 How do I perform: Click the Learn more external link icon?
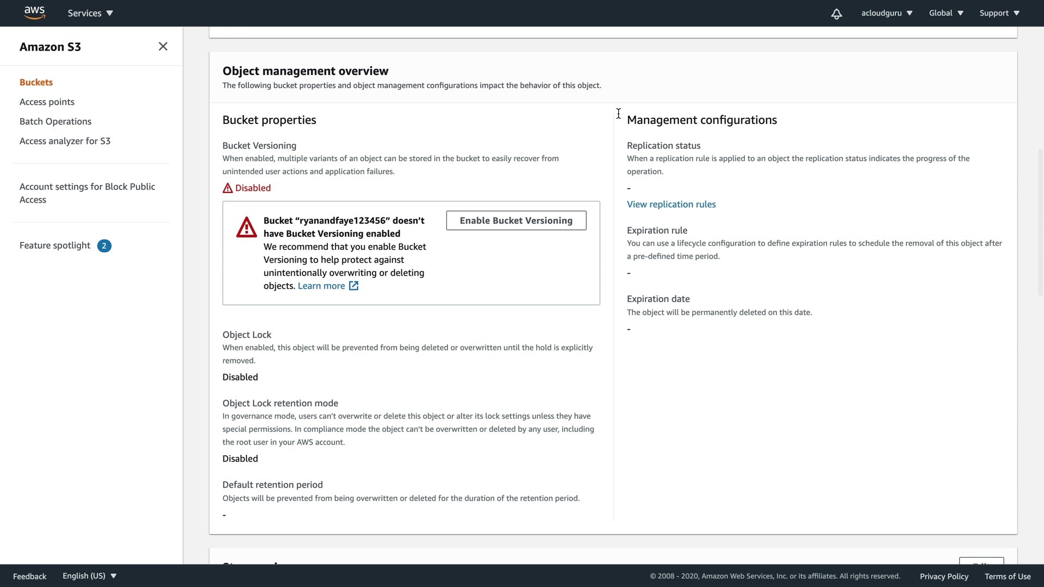pos(353,286)
